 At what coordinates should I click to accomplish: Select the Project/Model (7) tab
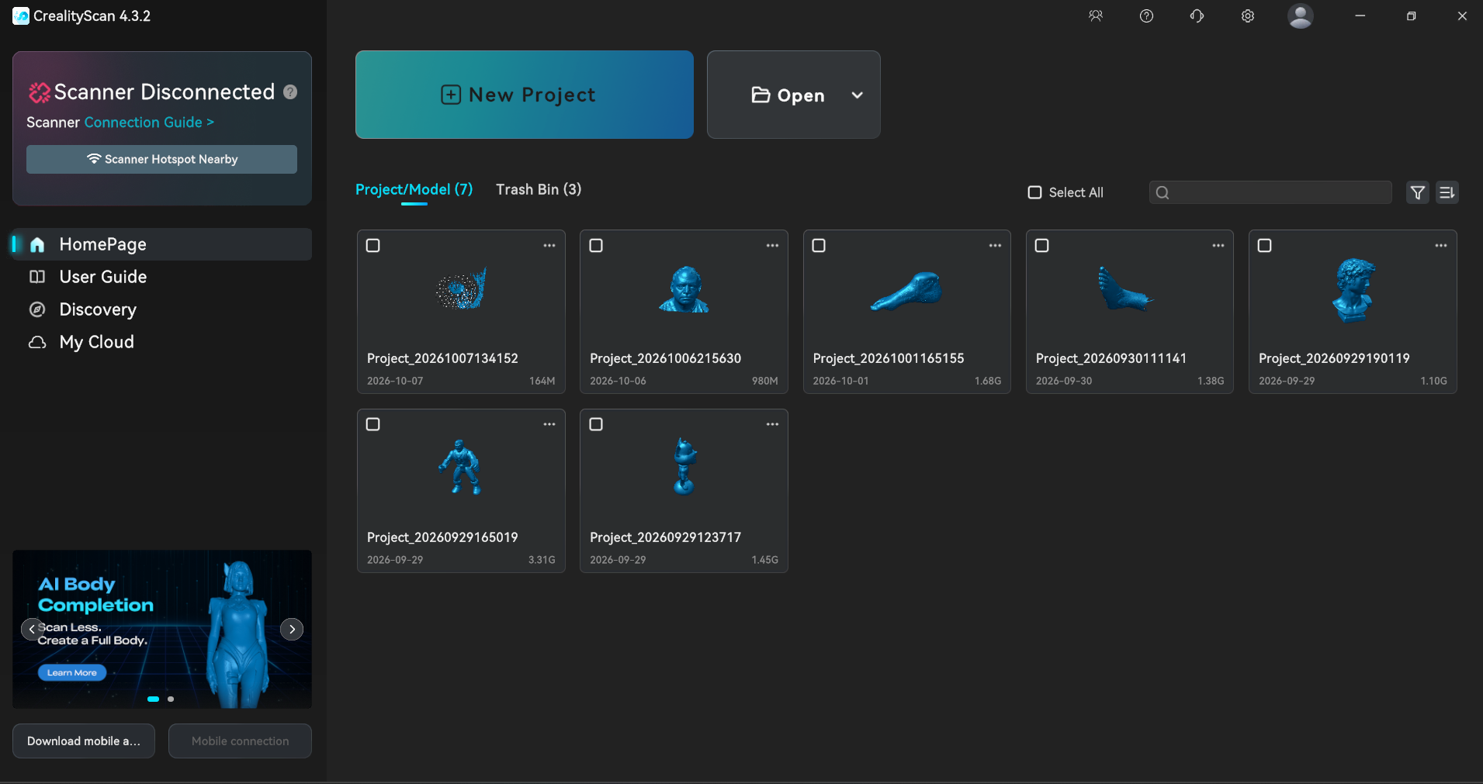[x=414, y=189]
